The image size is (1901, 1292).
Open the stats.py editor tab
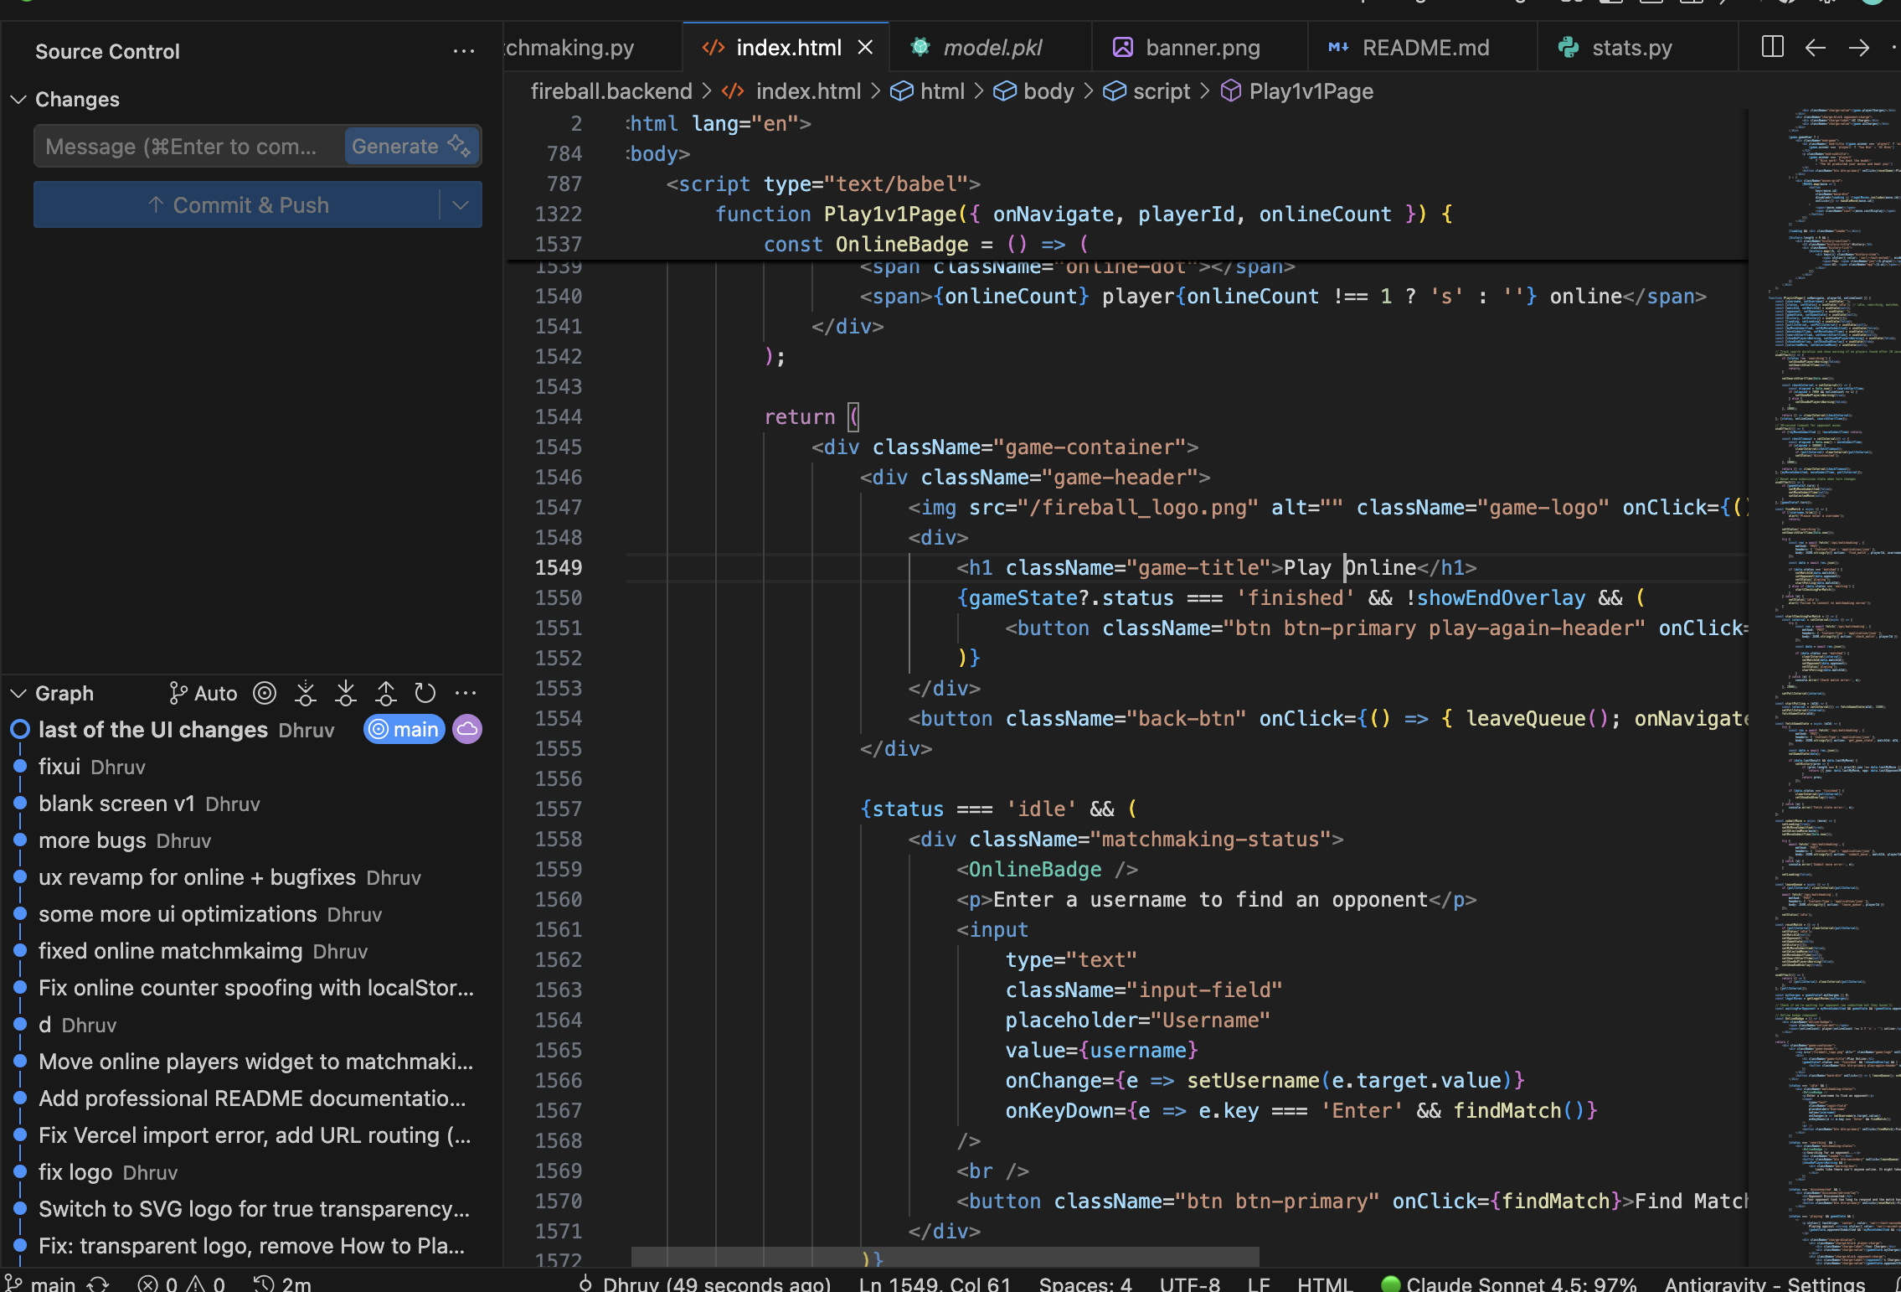[1631, 48]
